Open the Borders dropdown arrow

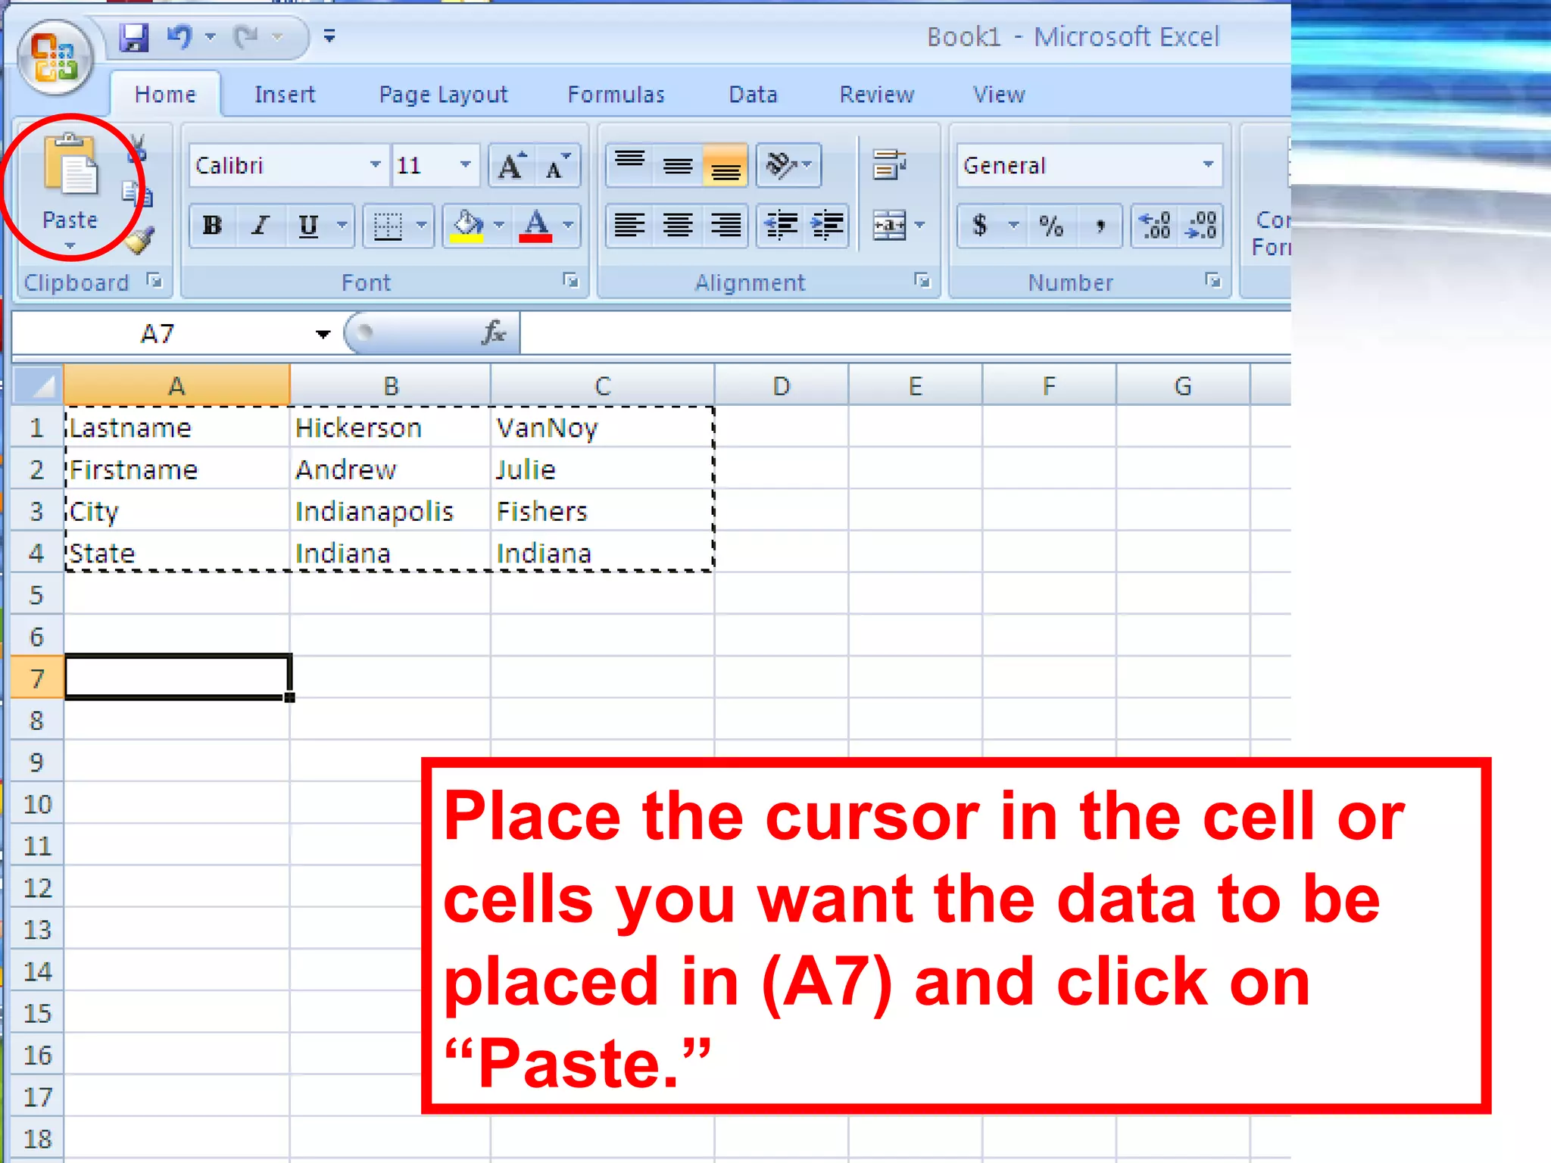pyautogui.click(x=422, y=225)
